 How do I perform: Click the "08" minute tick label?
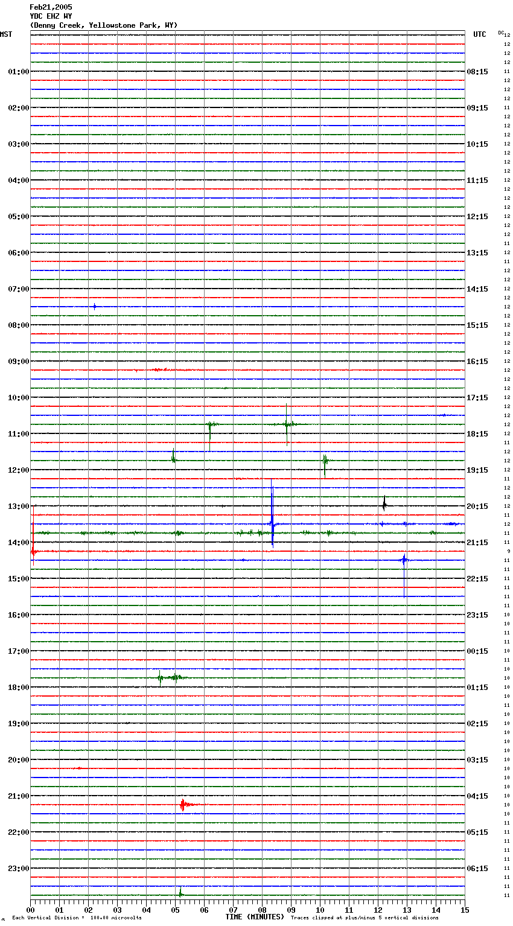coord(262,910)
